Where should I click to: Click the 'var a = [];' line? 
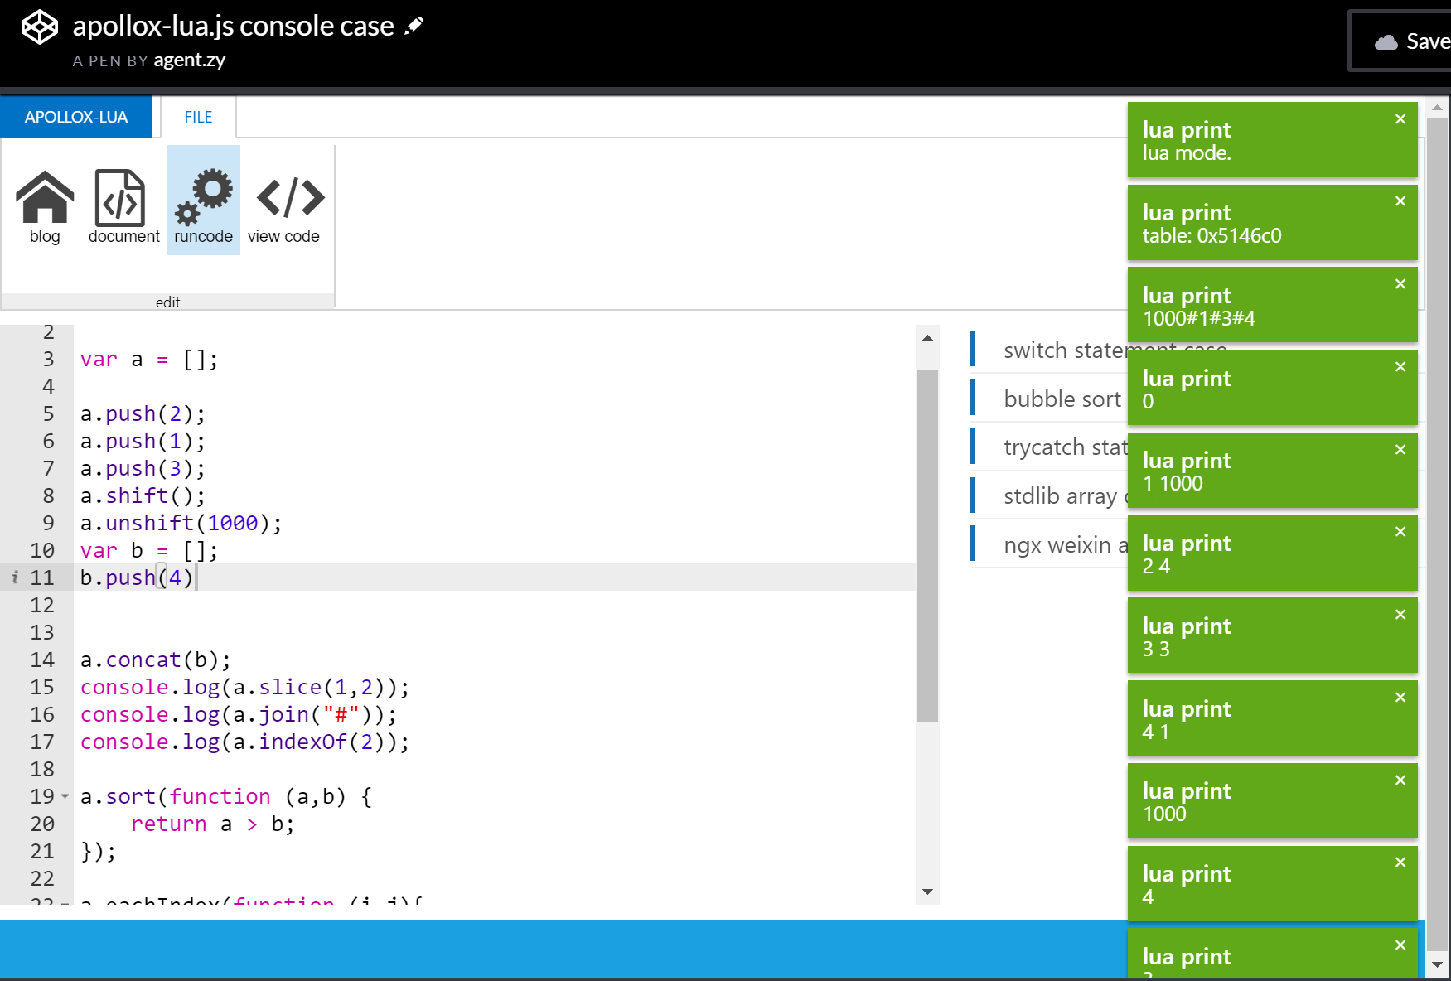149,359
